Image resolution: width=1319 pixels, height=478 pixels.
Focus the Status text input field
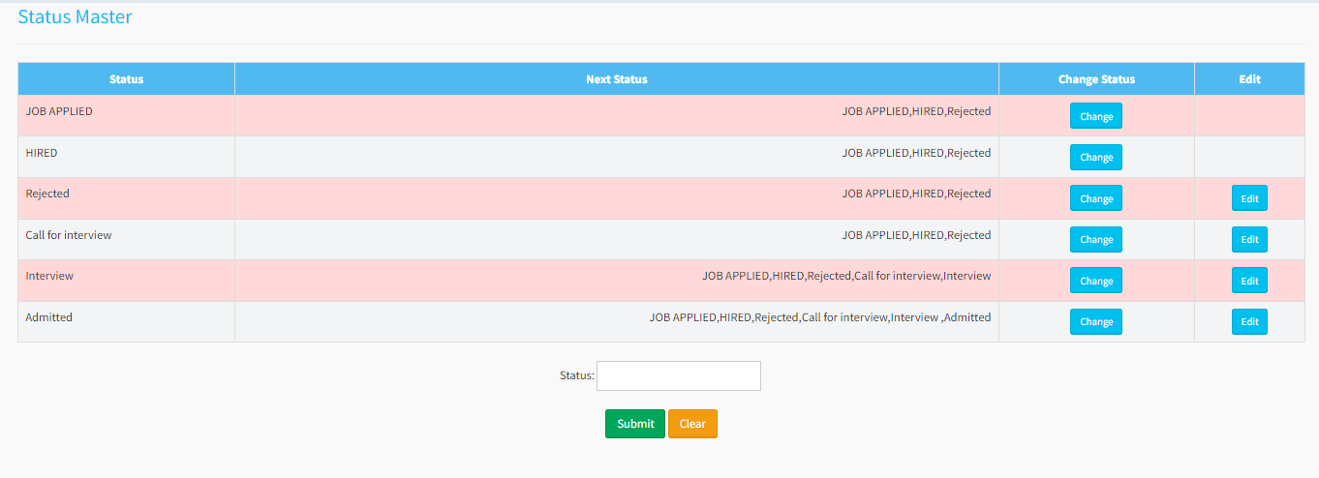click(x=678, y=375)
